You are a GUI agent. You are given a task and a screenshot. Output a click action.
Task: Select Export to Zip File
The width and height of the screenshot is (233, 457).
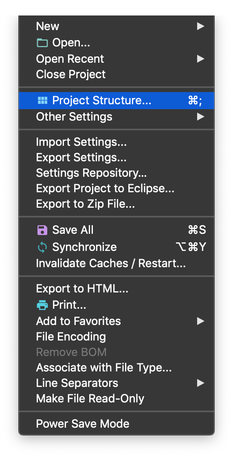tap(116, 204)
